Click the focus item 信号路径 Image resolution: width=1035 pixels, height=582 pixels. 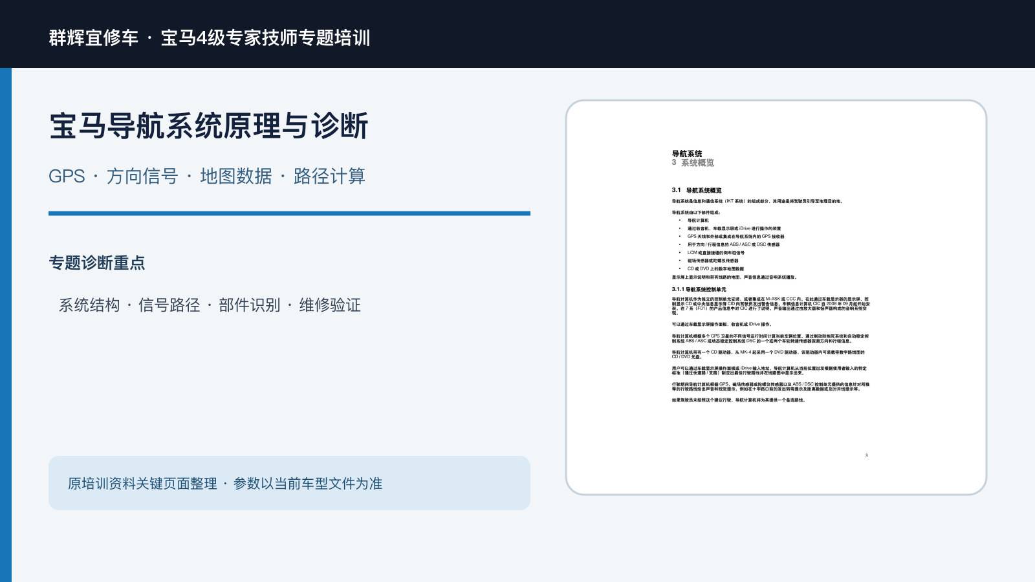169,305
